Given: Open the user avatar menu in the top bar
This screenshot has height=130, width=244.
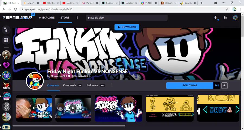Looking at the screenshot, I should 236,18.
